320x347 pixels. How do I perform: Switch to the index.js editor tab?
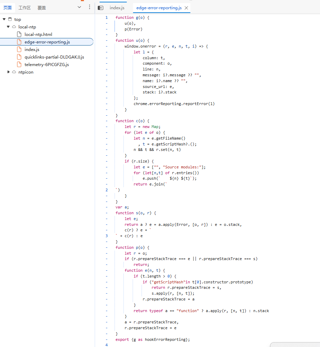(117, 8)
